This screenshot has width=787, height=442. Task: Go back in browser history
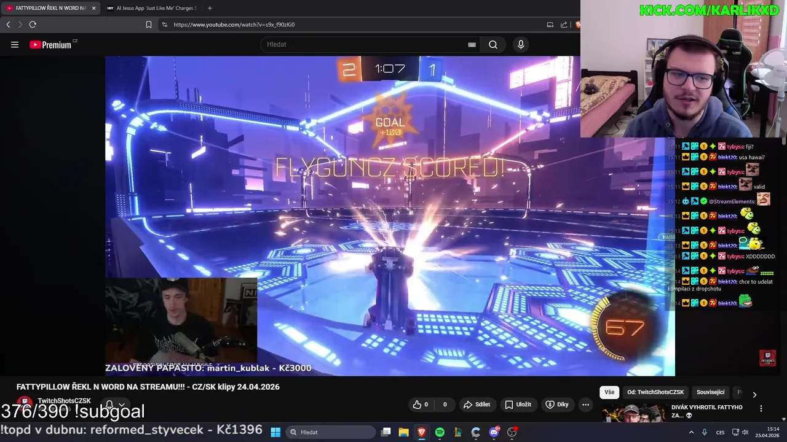(x=8, y=25)
